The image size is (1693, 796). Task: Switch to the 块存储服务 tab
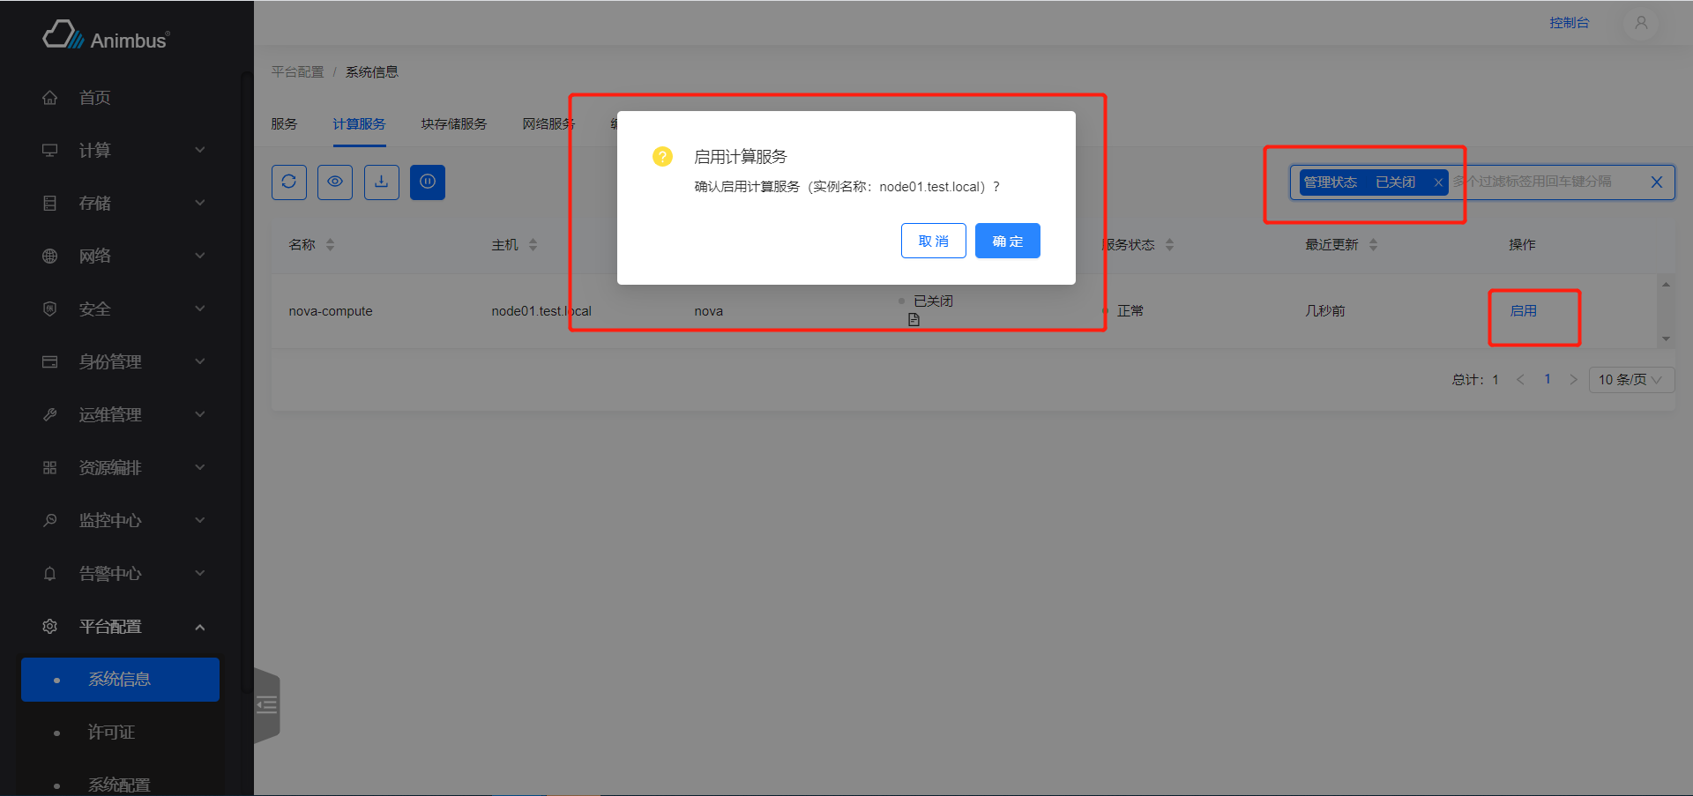453,124
